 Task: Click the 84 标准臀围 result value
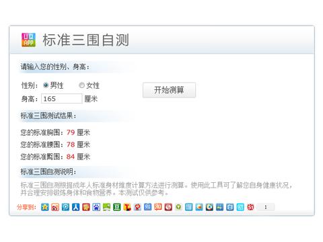[71, 157]
